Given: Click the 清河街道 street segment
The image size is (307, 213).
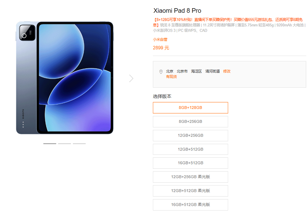Looking at the screenshot, I should click(x=212, y=71).
